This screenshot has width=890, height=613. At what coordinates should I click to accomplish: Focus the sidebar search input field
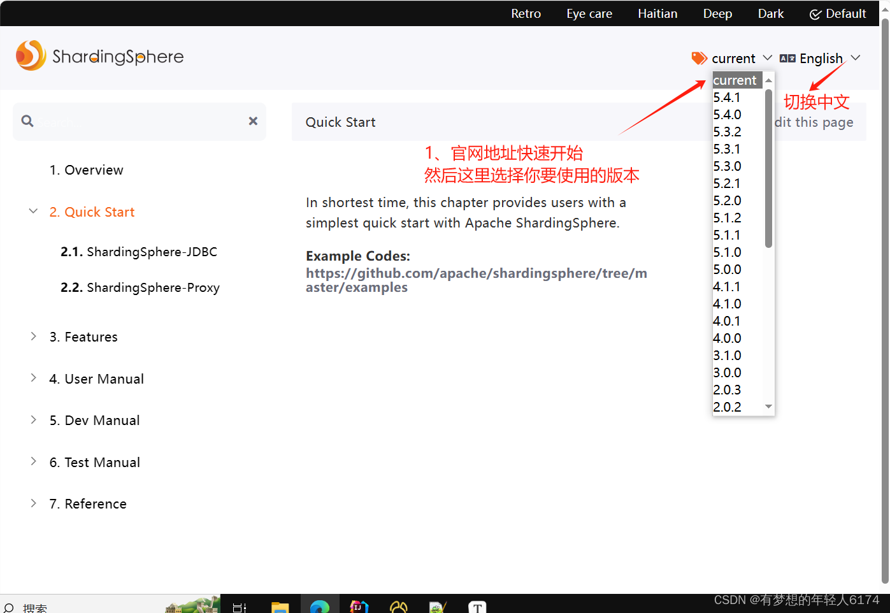click(x=140, y=122)
